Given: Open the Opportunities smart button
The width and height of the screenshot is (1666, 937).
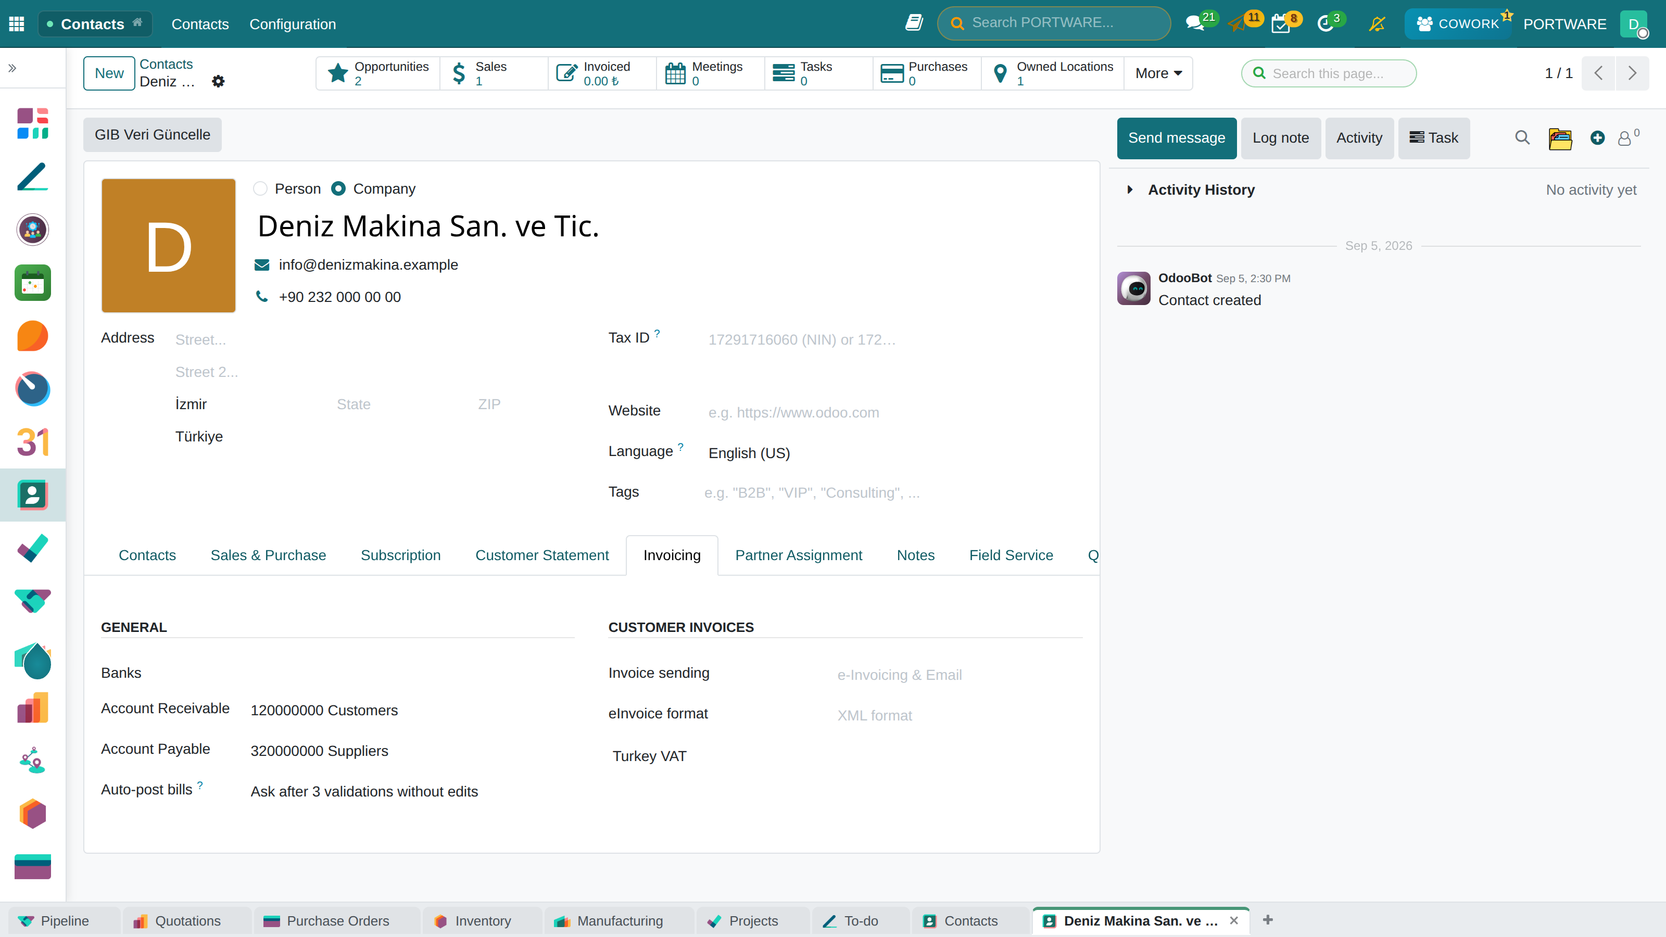Looking at the screenshot, I should click(x=378, y=73).
